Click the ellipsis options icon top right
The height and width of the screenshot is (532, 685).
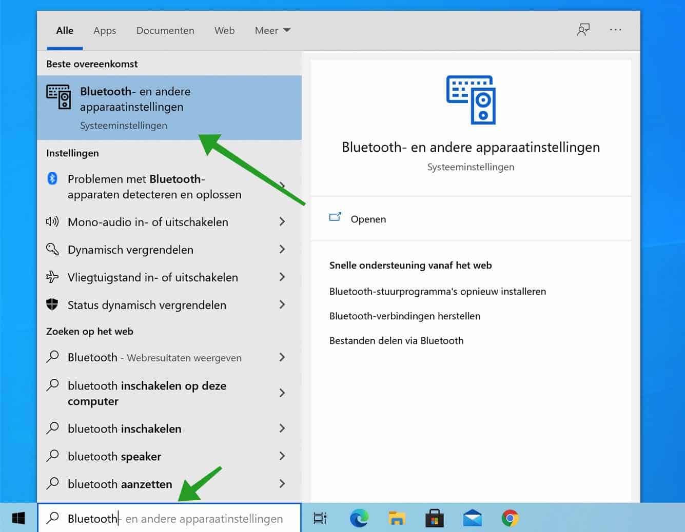(615, 30)
